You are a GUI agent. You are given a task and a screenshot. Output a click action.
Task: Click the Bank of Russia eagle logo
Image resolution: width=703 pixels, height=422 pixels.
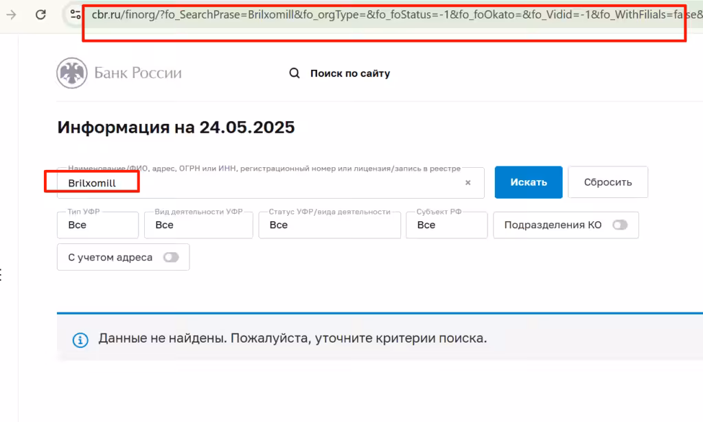tap(71, 73)
